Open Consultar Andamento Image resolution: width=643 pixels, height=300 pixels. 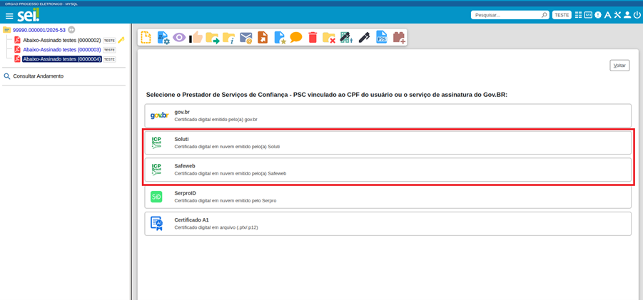coord(38,76)
